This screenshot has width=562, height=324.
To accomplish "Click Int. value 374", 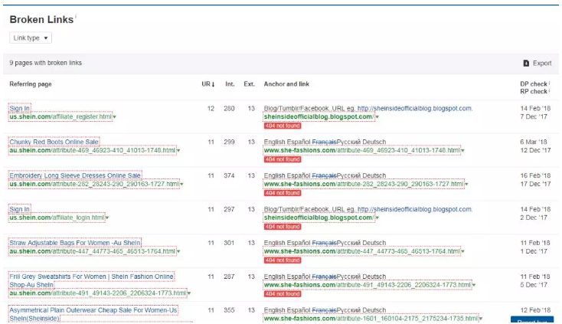I will click(x=229, y=175).
